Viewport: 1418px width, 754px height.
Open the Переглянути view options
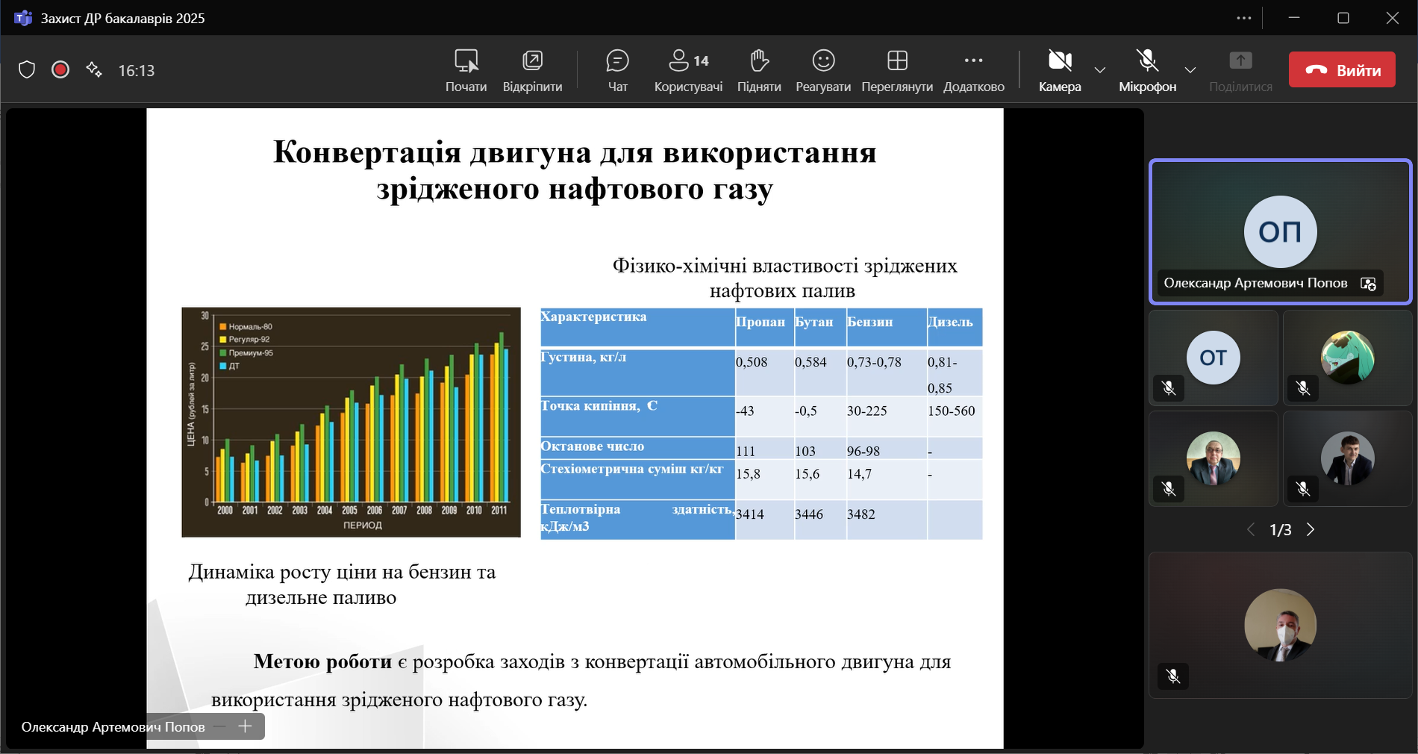tap(897, 70)
